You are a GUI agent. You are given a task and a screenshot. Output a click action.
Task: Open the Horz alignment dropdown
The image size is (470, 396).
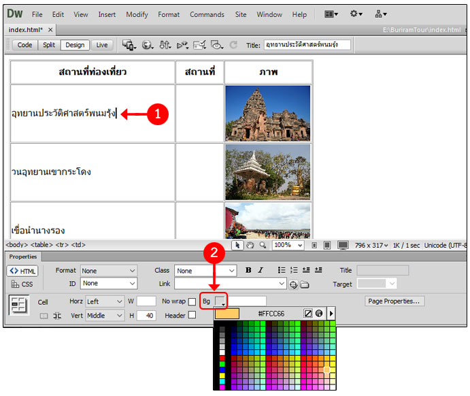tap(105, 301)
